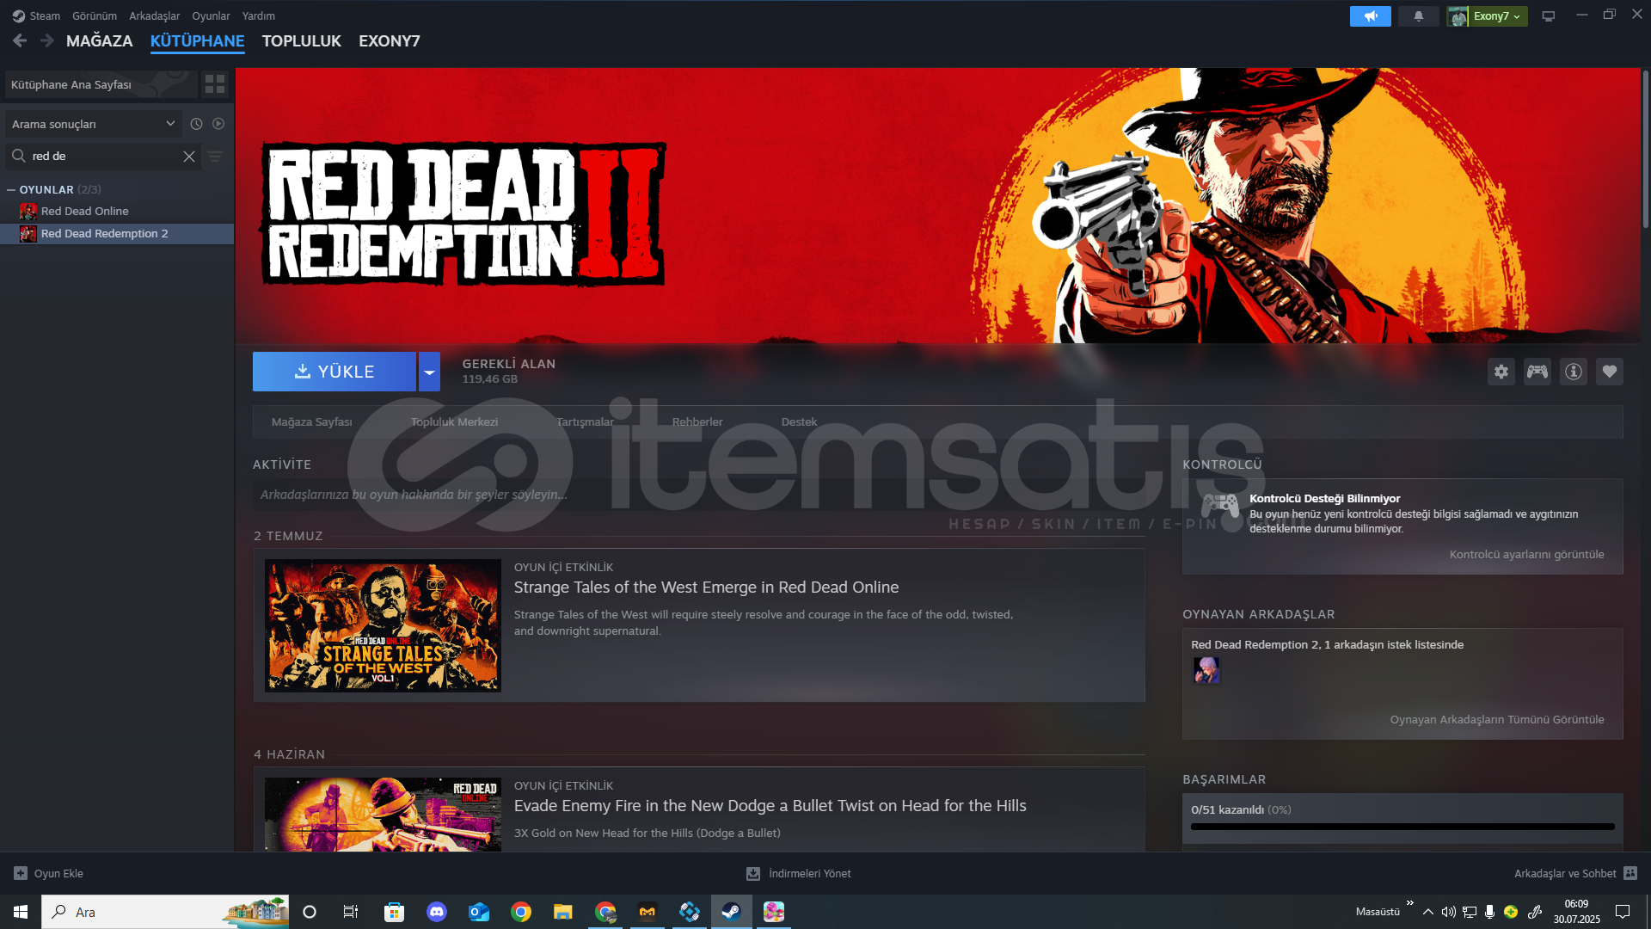Open the Mağaza Sayfası link
This screenshot has width=1651, height=929.
coord(311,422)
